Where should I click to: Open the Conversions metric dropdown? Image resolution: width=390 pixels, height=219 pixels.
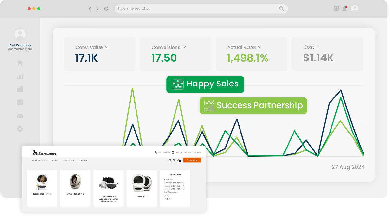tap(184, 47)
